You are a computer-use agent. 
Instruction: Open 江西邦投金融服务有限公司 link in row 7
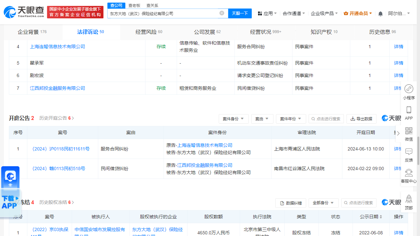[57, 88]
